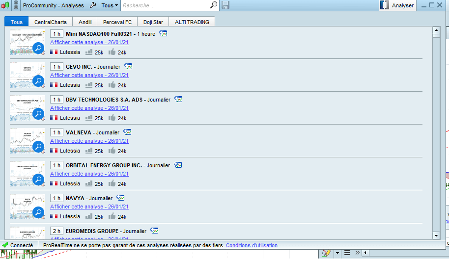Screen dimensions: 449x259
Task: Click the floppy disk save icon
Action: [x=225, y=5]
